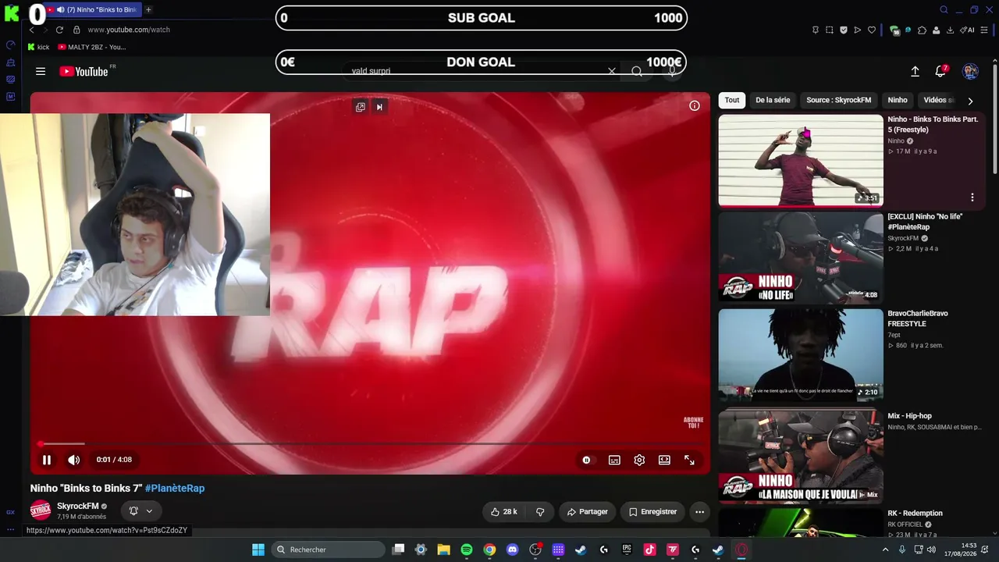Seek along the video progress bar

[370, 443]
